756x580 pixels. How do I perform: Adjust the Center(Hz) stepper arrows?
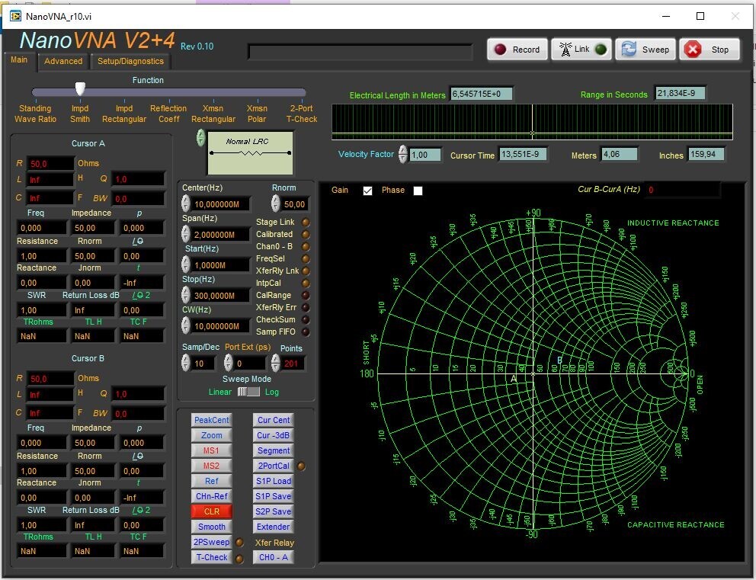(186, 203)
